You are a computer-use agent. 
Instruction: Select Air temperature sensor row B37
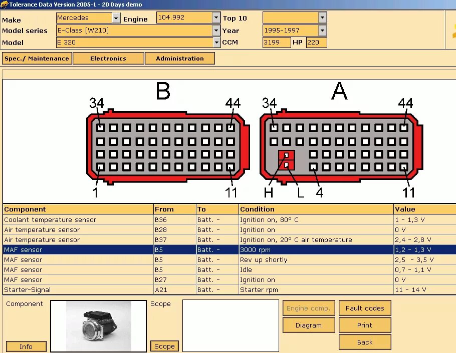point(229,240)
